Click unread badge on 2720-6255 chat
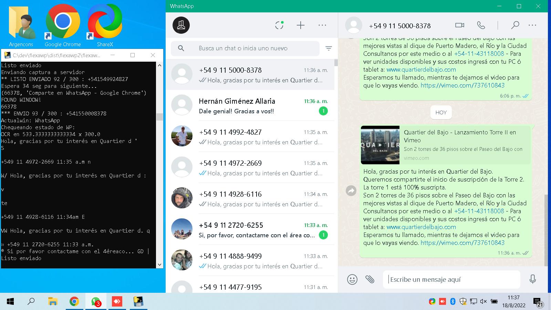Image resolution: width=551 pixels, height=310 pixels. point(323,235)
